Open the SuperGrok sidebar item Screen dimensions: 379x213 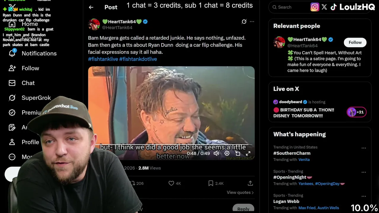[30, 98]
